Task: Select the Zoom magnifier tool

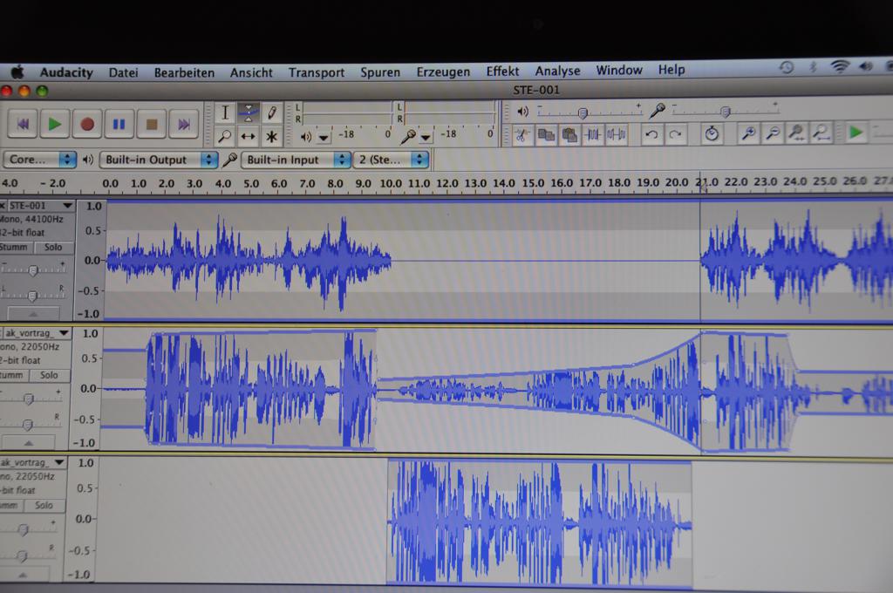Action: point(225,136)
